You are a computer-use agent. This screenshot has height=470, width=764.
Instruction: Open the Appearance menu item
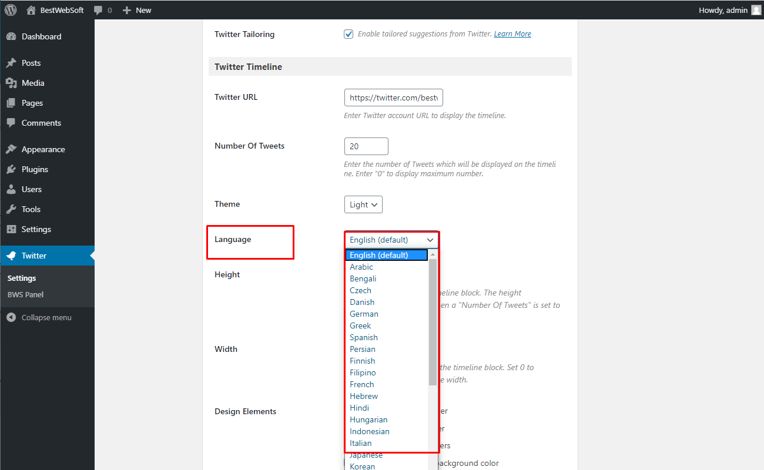click(47, 149)
